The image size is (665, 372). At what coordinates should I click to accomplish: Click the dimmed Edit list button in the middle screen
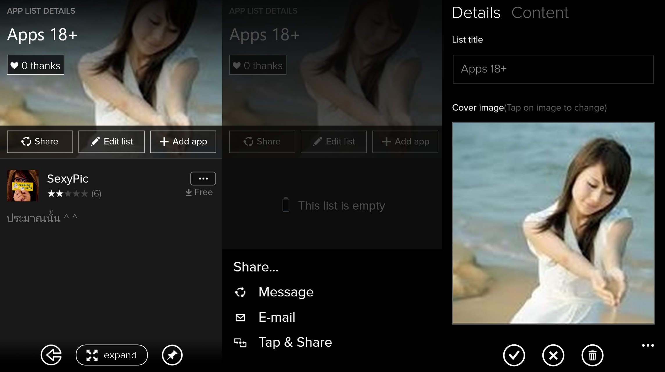click(x=334, y=142)
